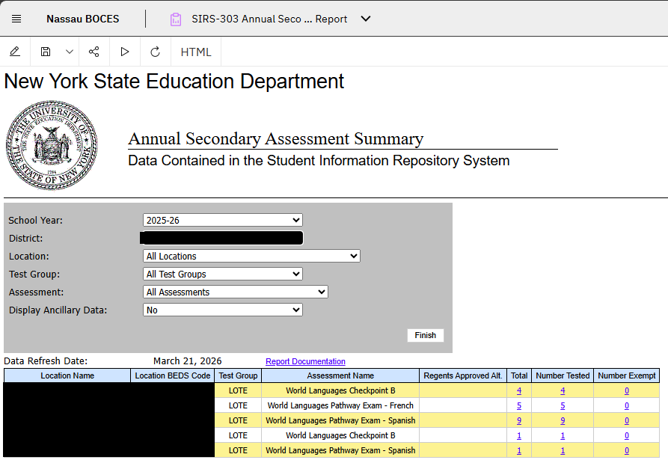
Task: Click the data refresh date March 21, 2026
Action: click(188, 361)
